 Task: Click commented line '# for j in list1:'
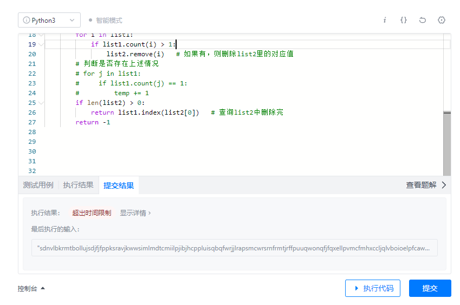pos(108,74)
